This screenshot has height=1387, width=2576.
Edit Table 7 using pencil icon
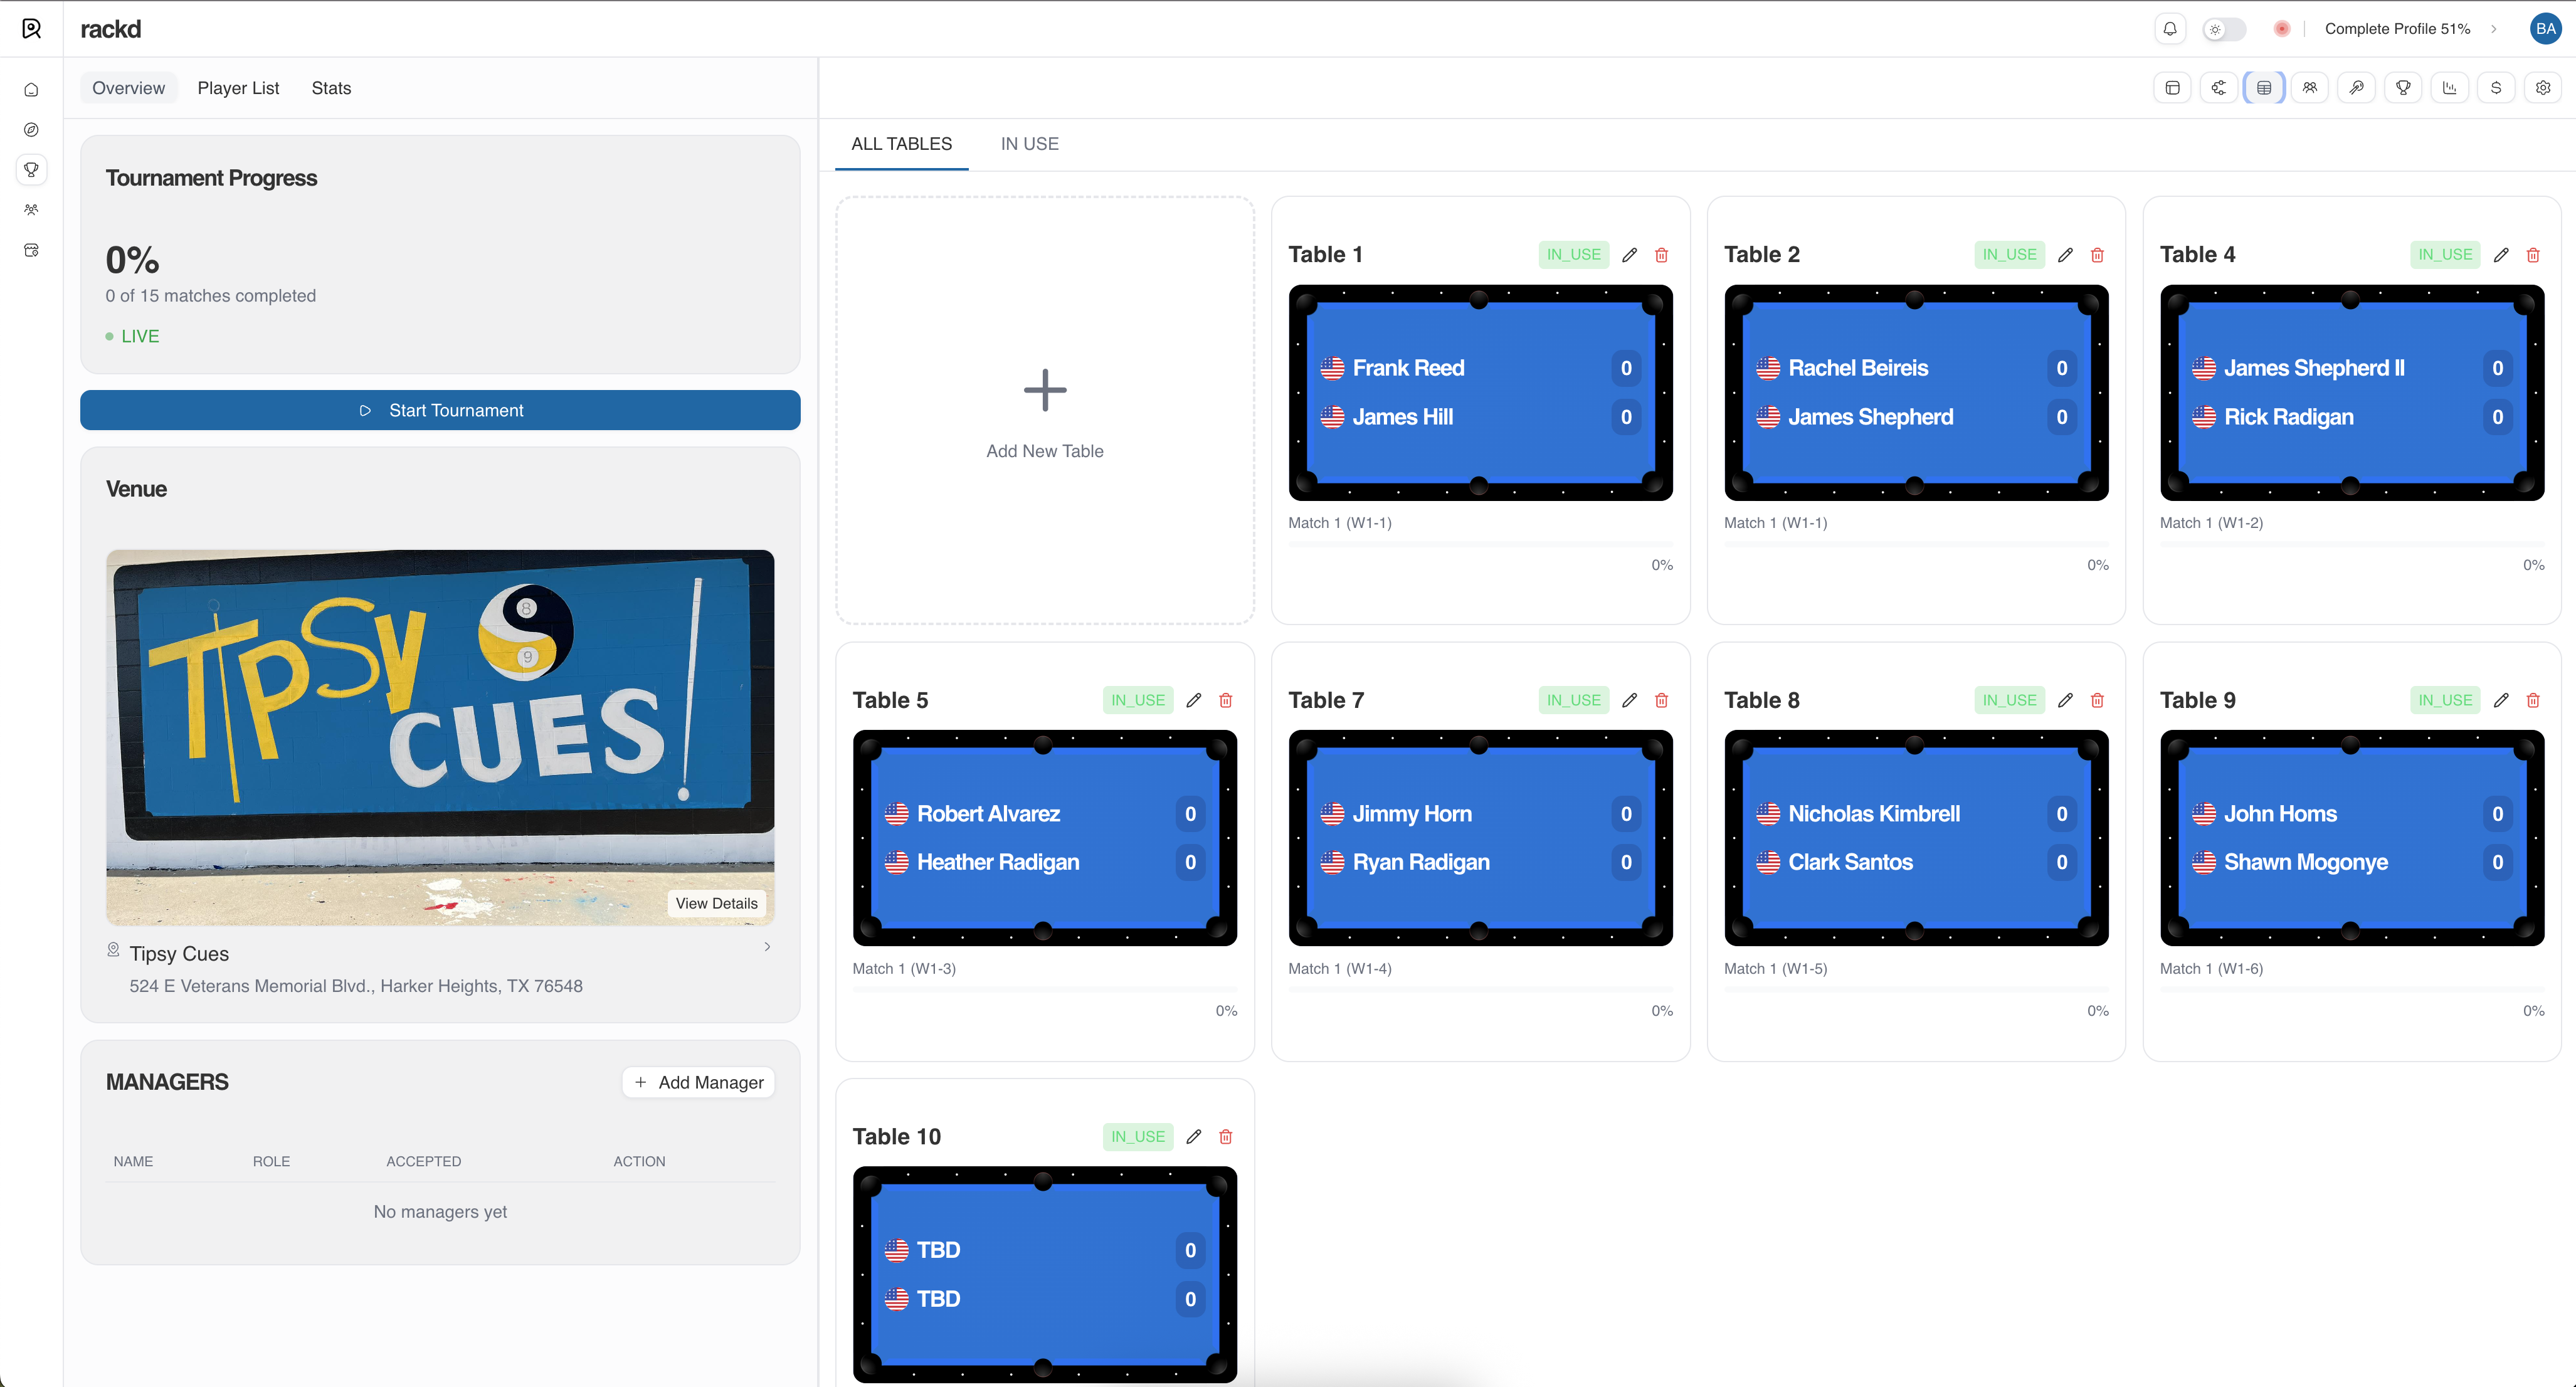tap(1629, 700)
